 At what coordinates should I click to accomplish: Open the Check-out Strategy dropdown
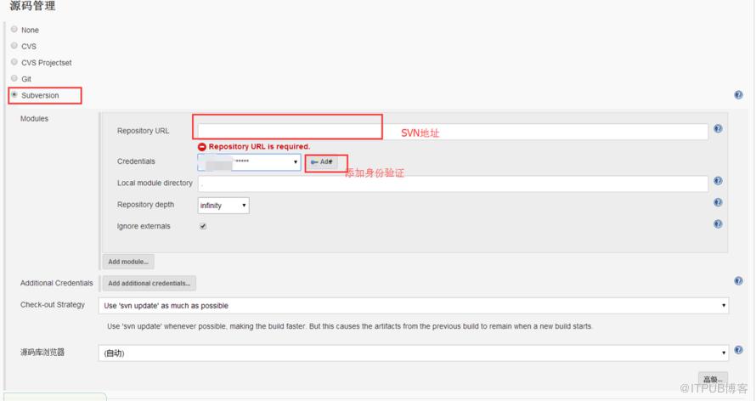pos(414,306)
